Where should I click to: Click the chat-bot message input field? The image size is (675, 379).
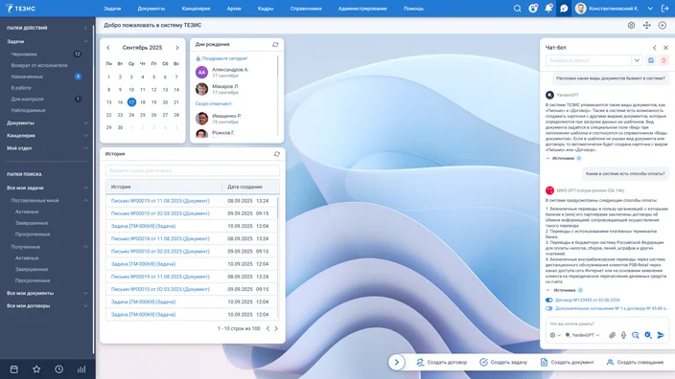[607, 323]
